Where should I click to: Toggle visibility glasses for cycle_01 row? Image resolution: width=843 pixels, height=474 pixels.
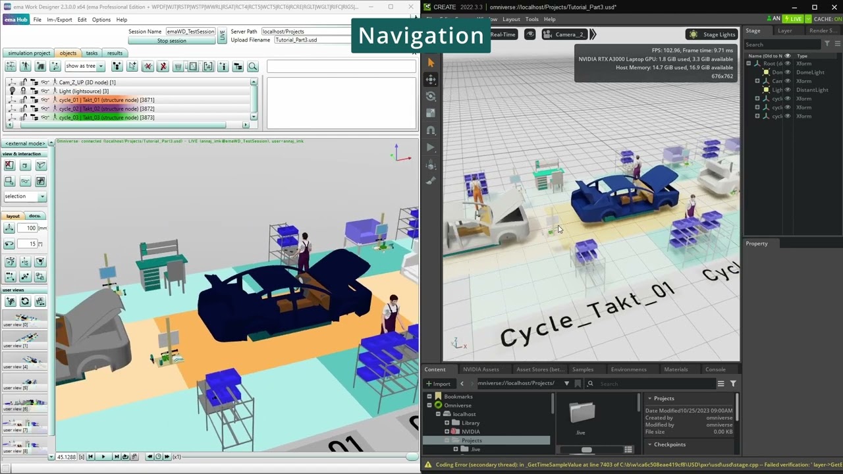[44, 100]
